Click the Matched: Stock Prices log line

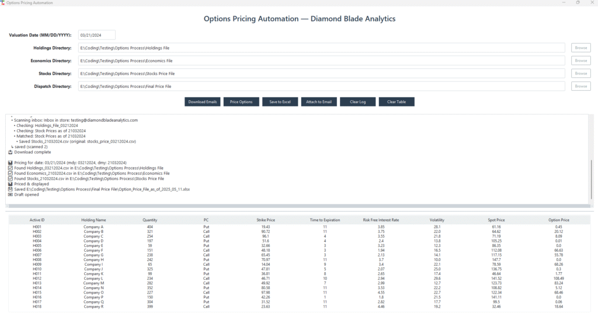point(50,136)
